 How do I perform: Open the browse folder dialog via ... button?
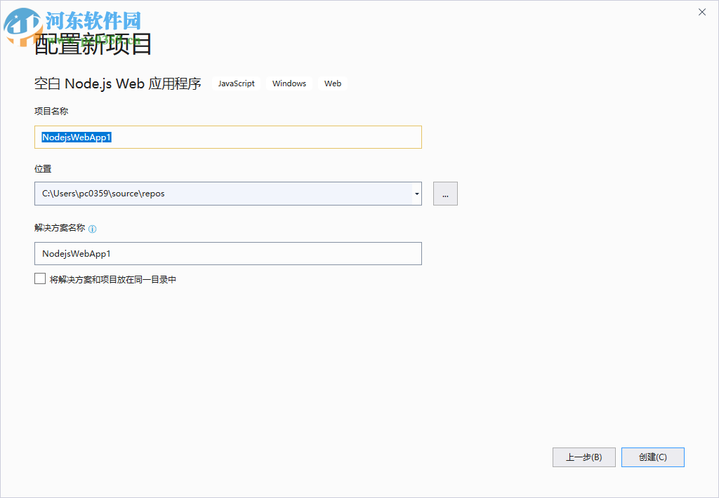444,194
